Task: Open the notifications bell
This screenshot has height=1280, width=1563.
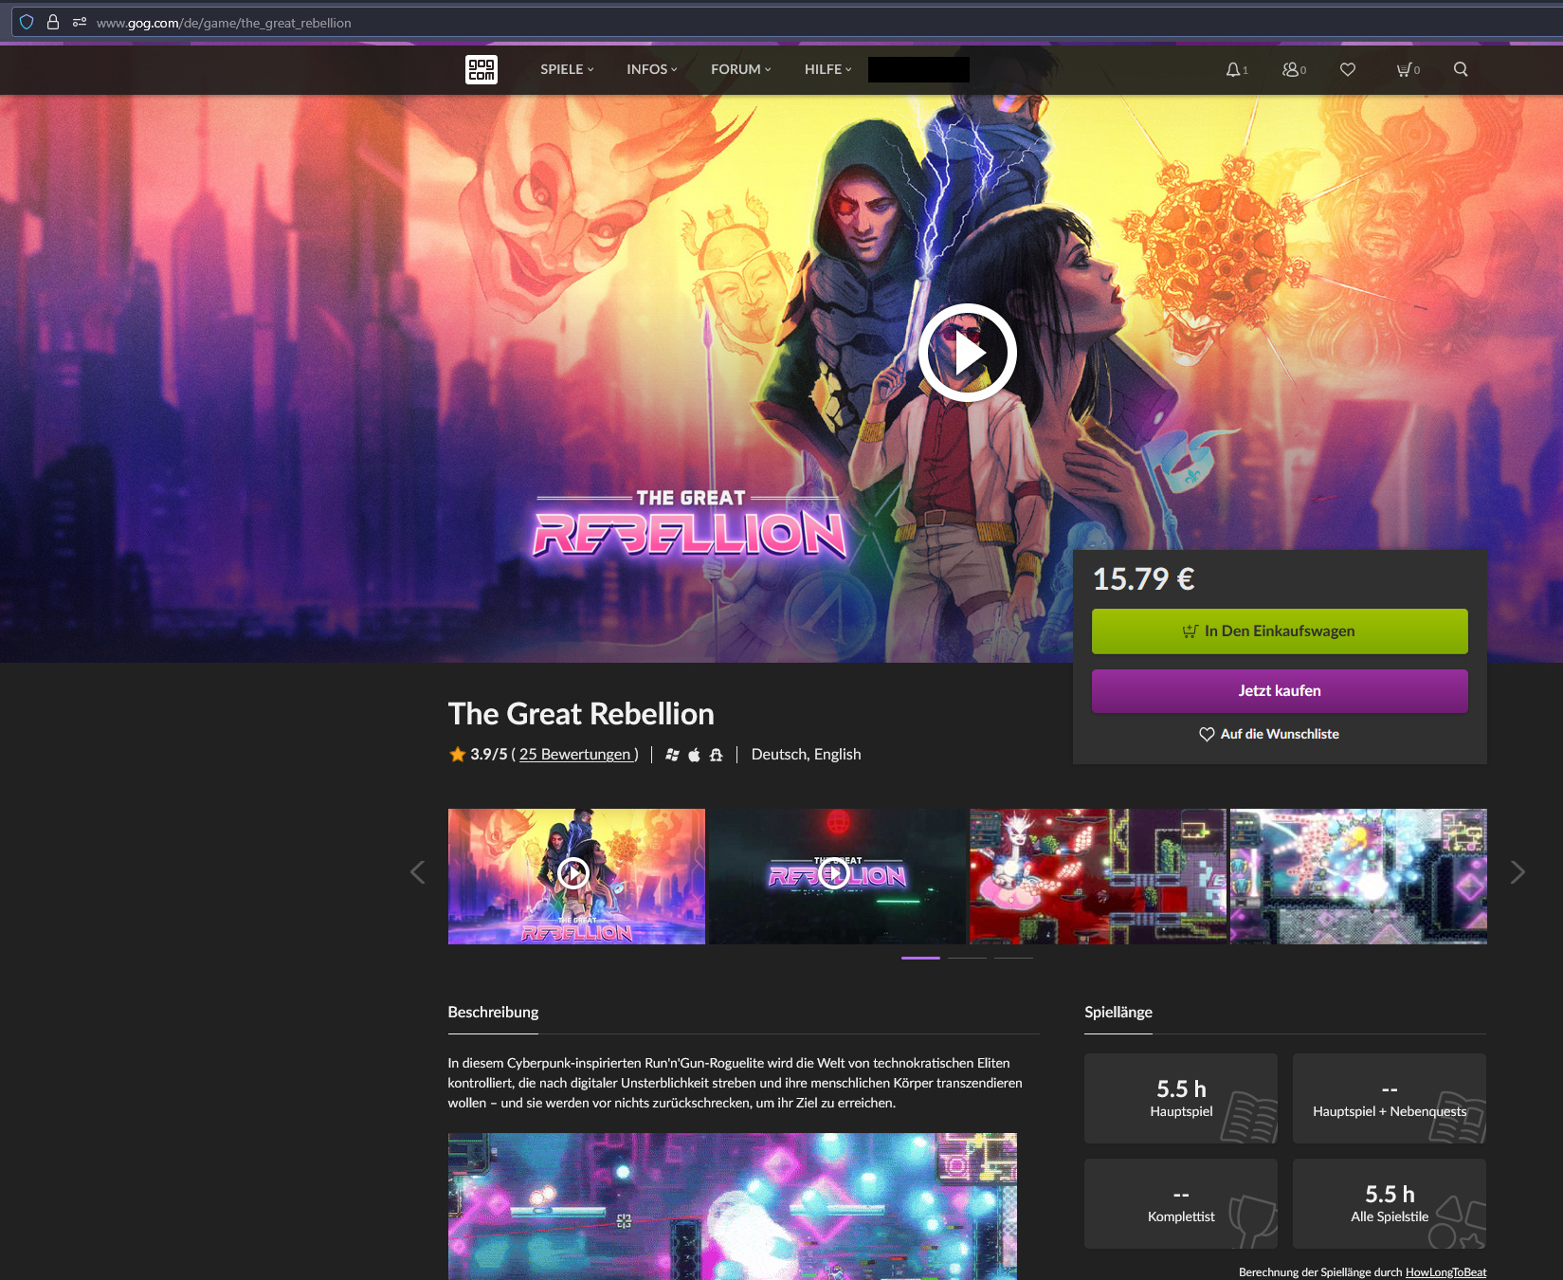Action: pyautogui.click(x=1236, y=69)
